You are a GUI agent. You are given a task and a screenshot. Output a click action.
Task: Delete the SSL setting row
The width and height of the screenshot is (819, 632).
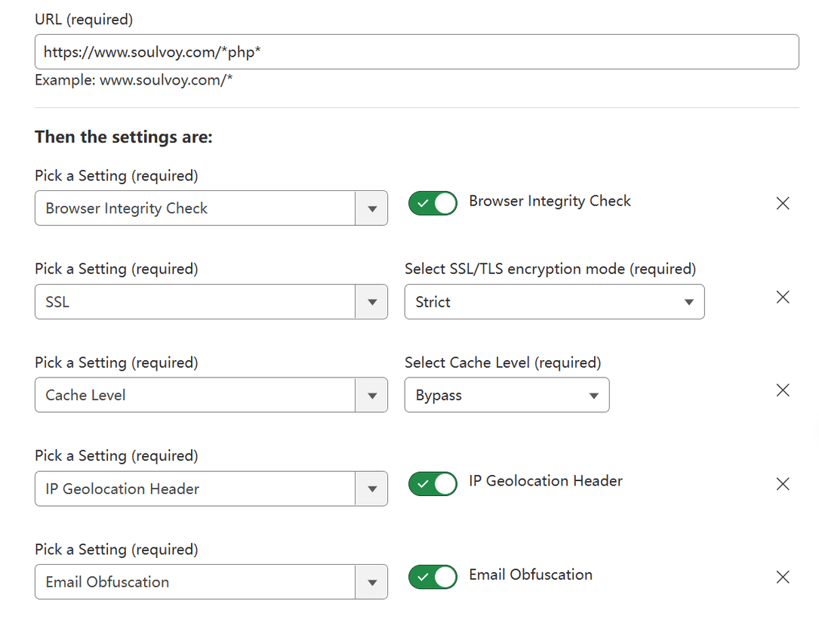782,297
